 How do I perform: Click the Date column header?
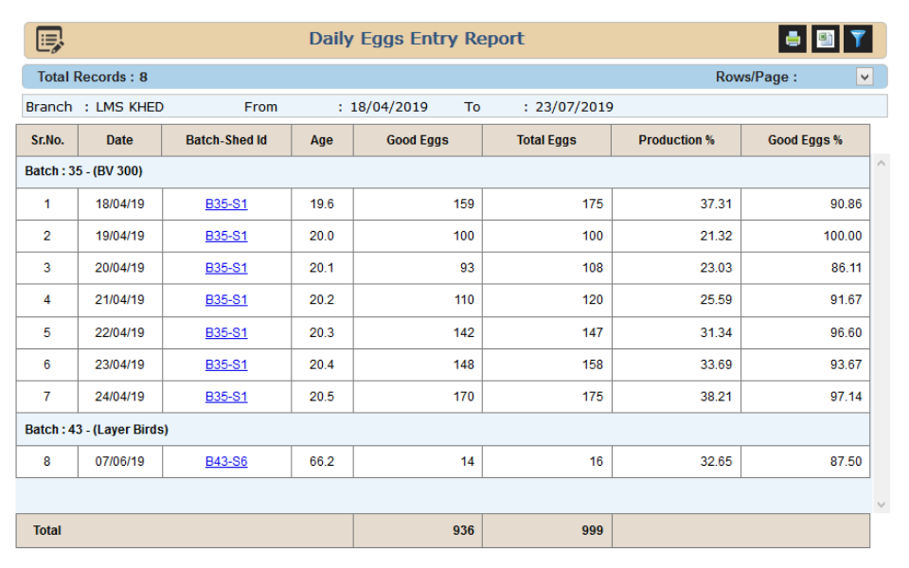119,140
